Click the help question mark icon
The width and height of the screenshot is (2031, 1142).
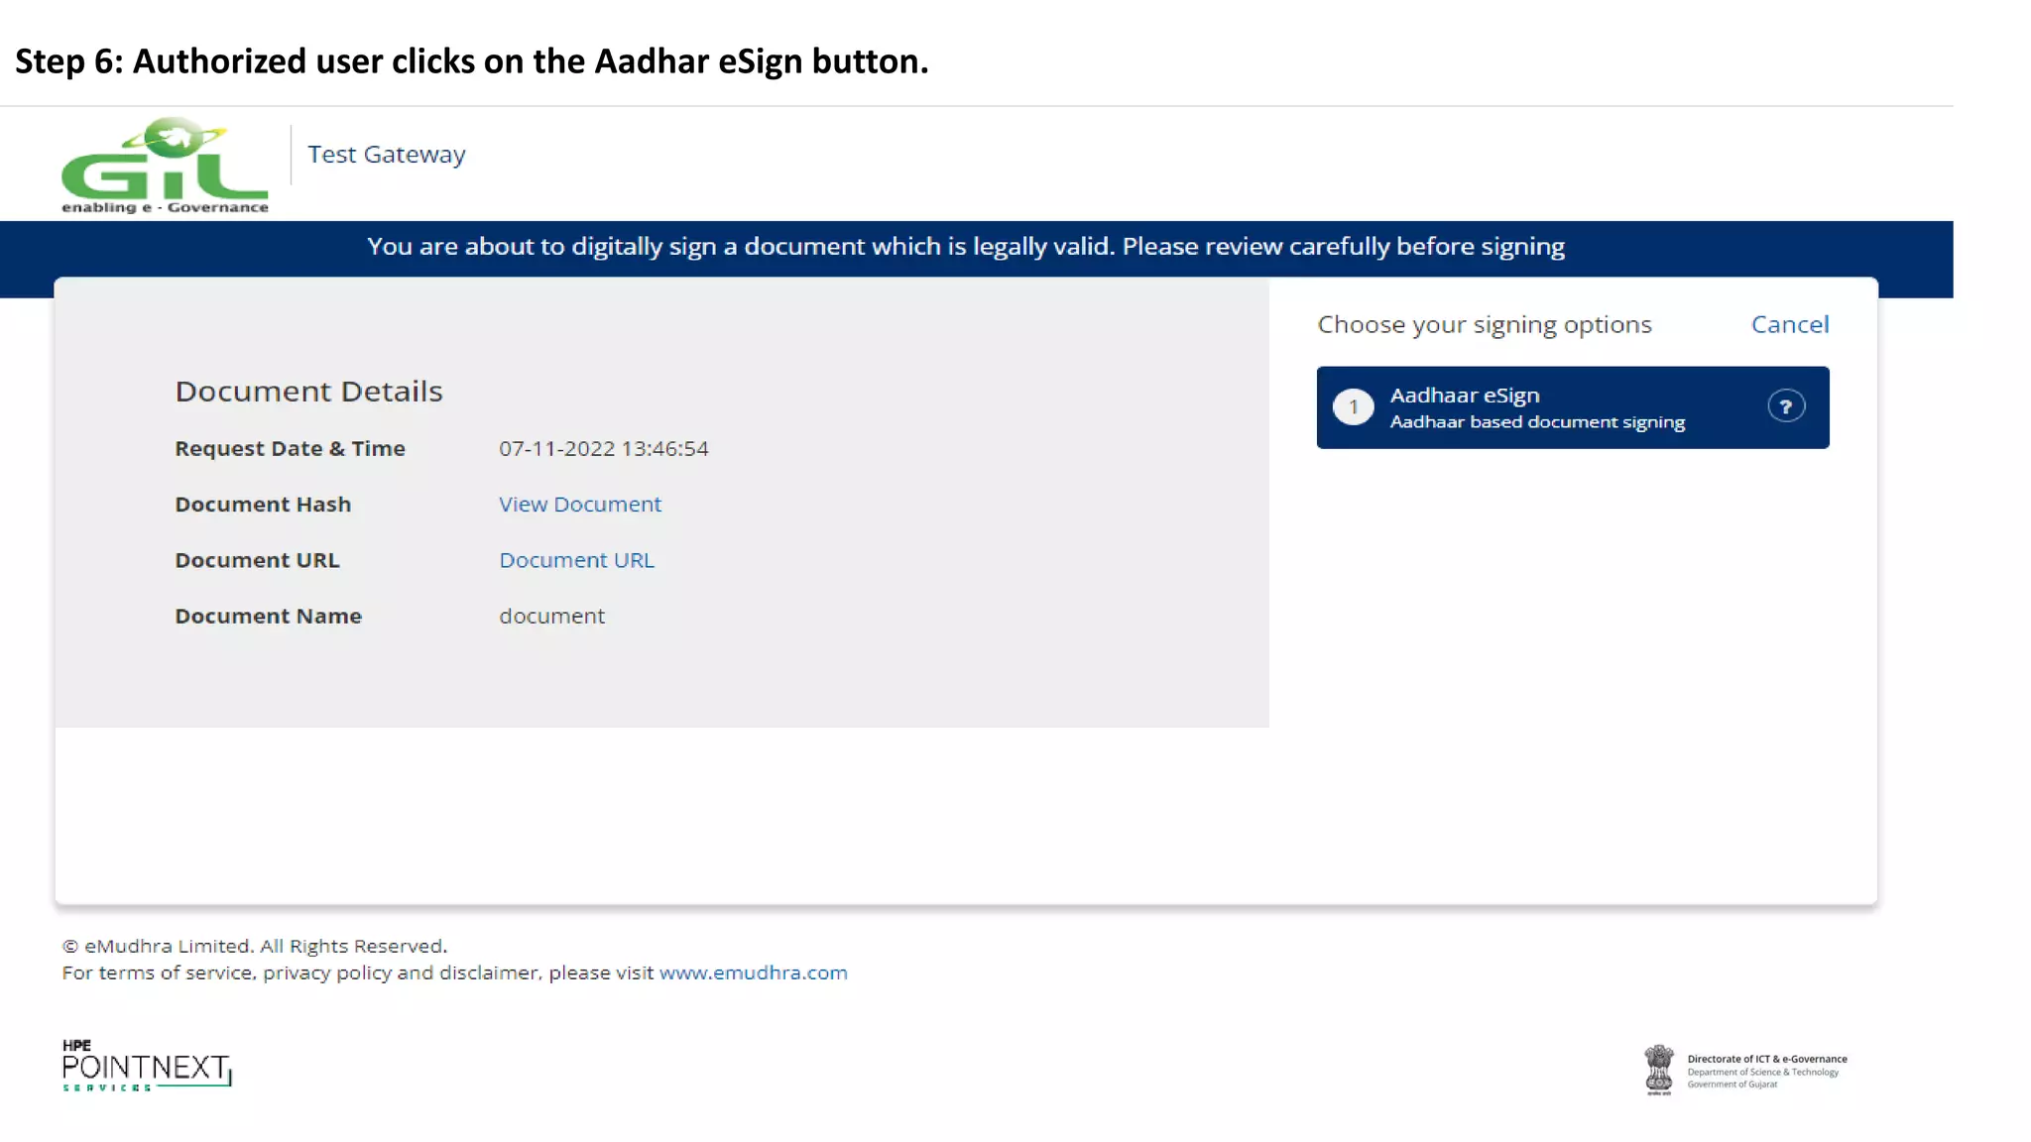(x=1785, y=406)
